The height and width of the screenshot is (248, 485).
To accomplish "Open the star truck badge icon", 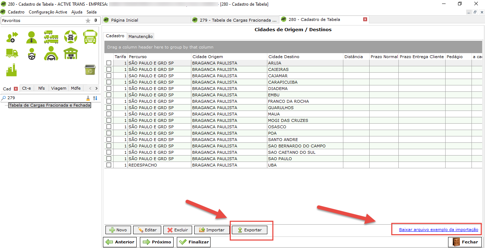I will pos(70,36).
